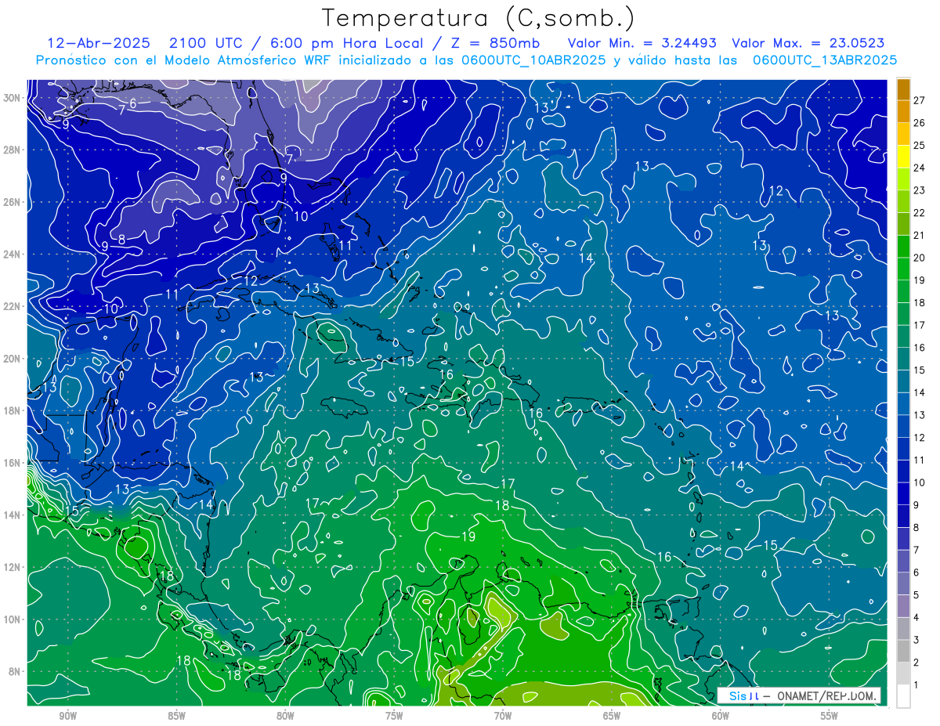Click the '14N' latitude axis label
This screenshot has height=726, width=940.
point(13,515)
